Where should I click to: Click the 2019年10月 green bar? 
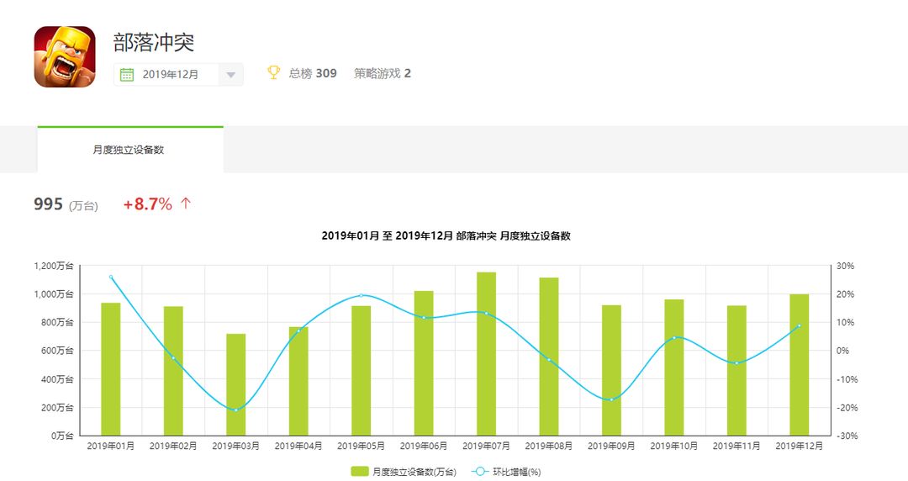(674, 367)
